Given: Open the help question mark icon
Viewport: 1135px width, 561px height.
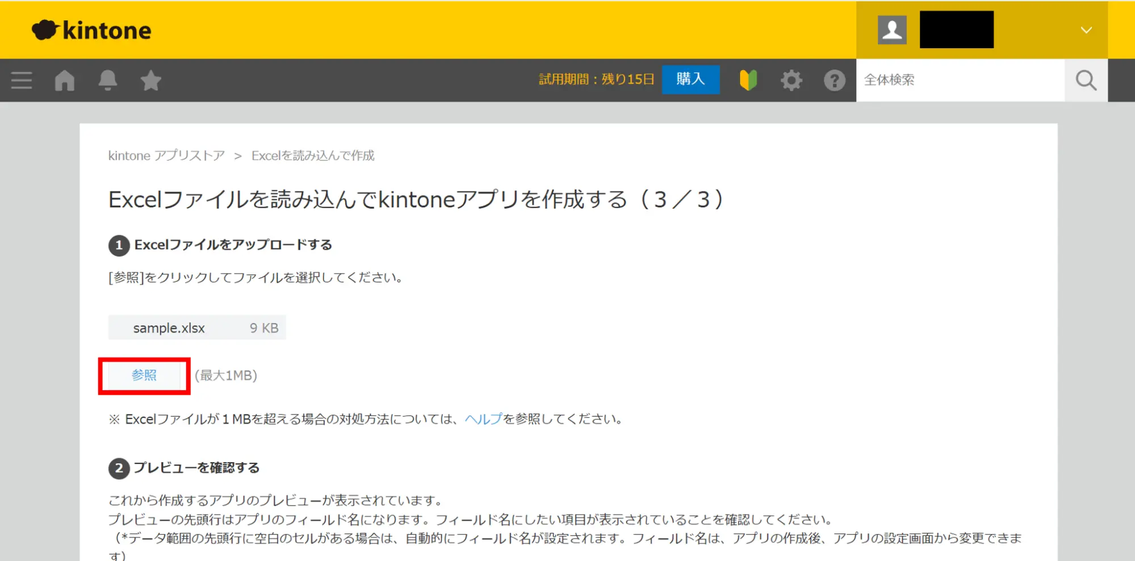Looking at the screenshot, I should (x=834, y=80).
